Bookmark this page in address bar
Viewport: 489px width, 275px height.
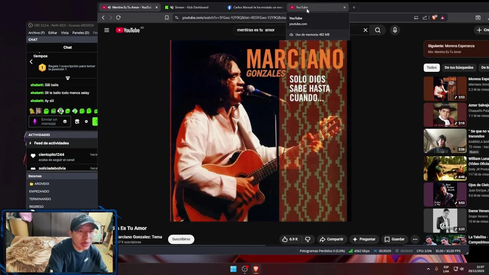[x=167, y=18]
